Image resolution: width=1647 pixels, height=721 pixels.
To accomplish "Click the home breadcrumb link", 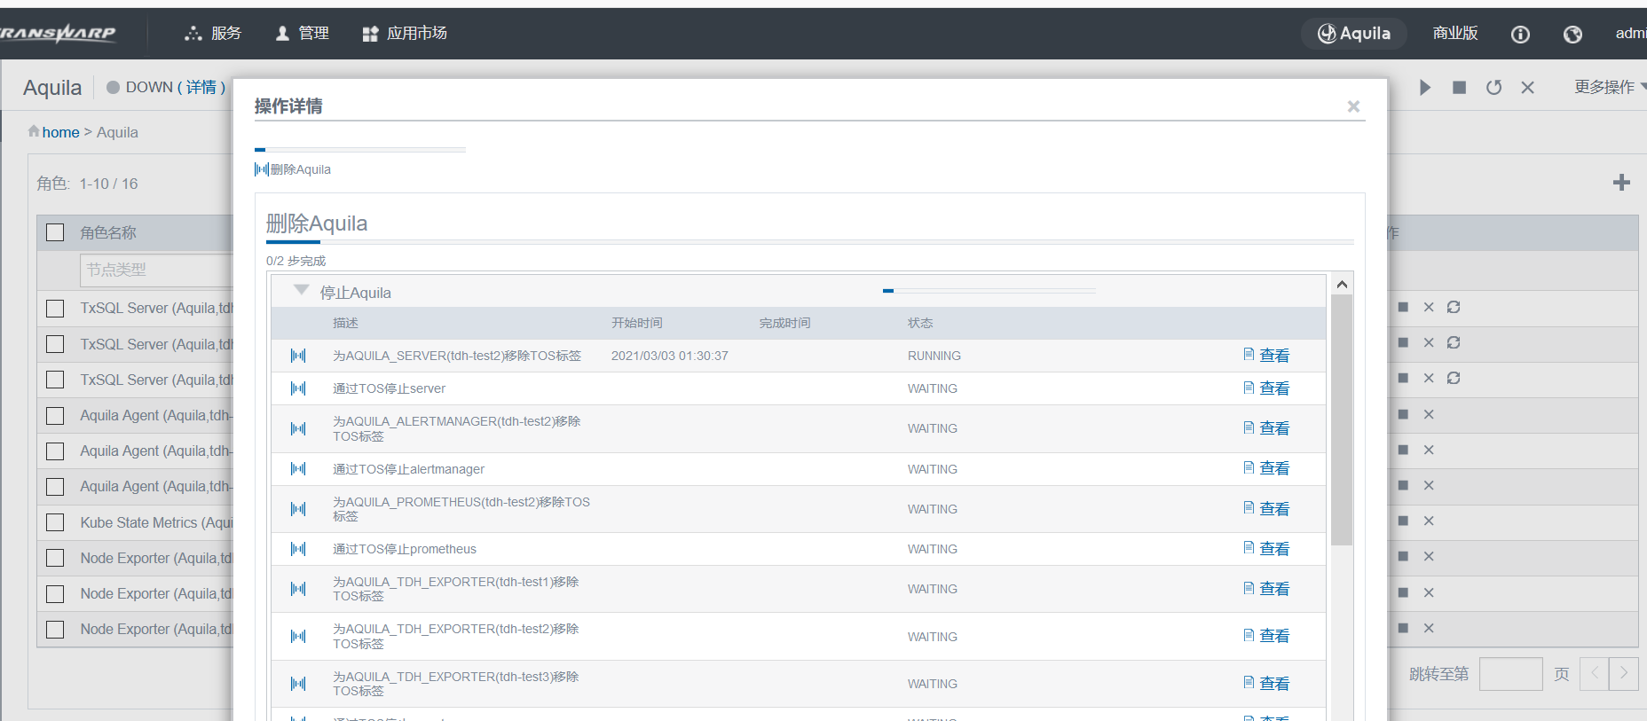I will [60, 132].
